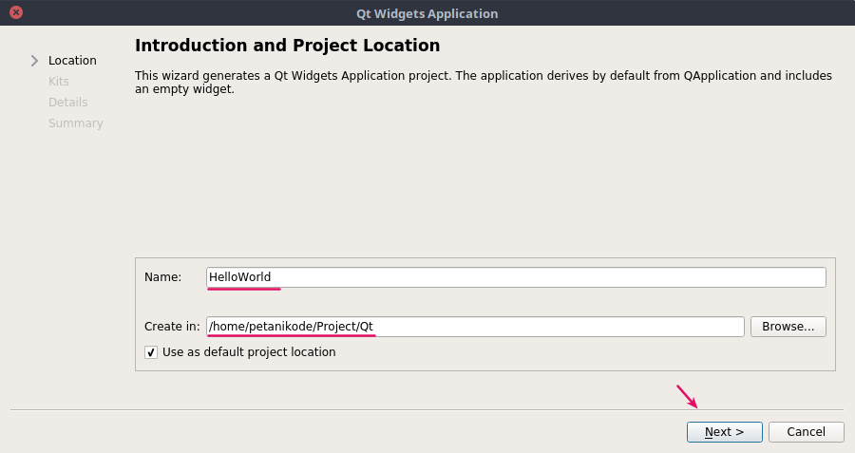Cancel the project wizard
The width and height of the screenshot is (855, 453).
806,432
